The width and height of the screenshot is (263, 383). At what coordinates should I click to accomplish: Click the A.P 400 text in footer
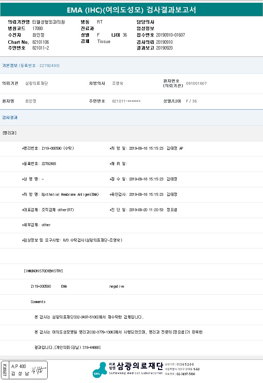tap(18, 366)
